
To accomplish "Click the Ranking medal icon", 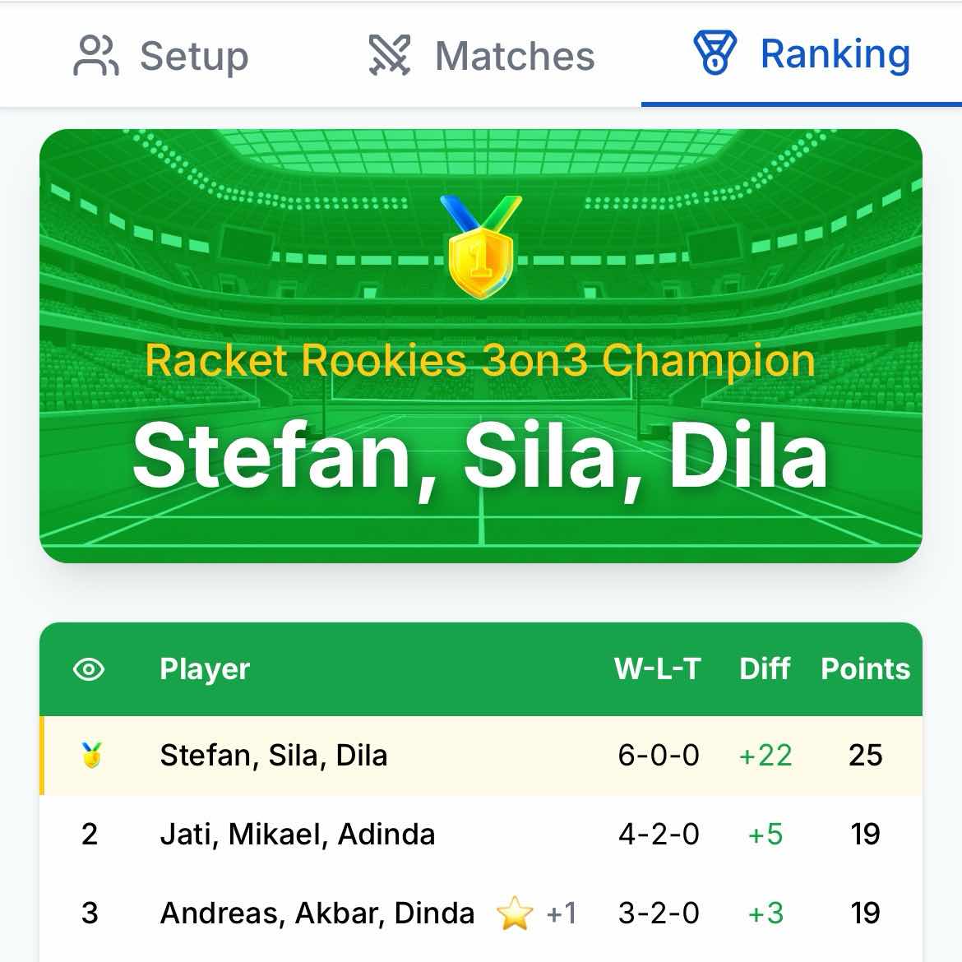I will 715,54.
